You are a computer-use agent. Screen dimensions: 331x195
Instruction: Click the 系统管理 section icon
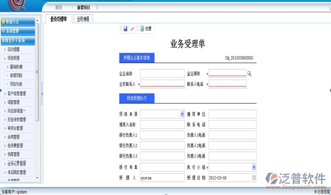point(3,31)
